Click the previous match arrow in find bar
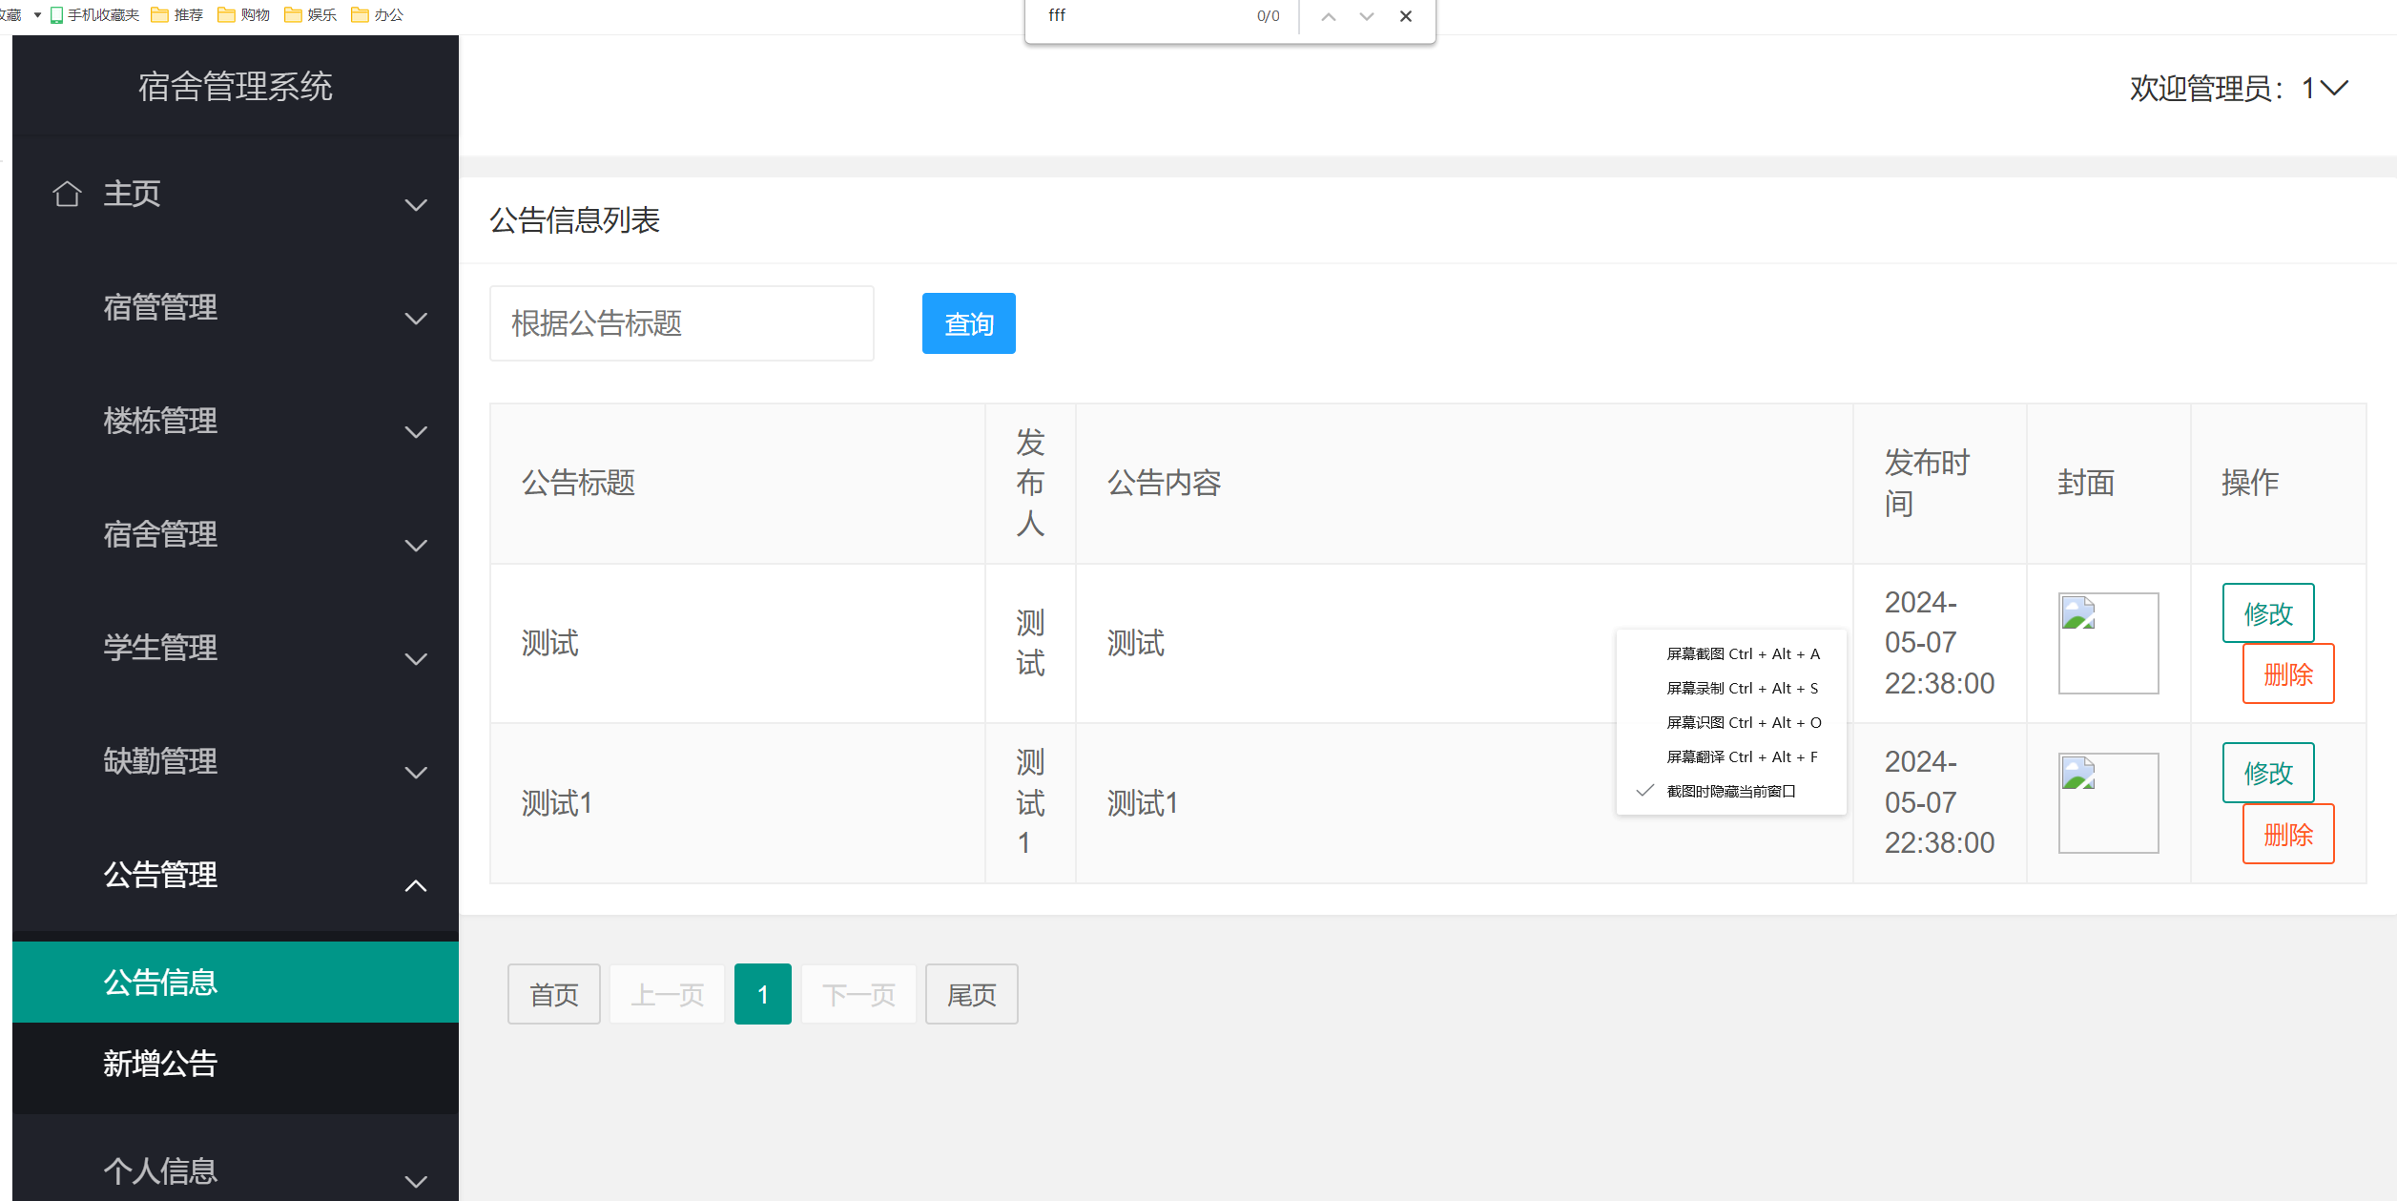The image size is (2397, 1201). coord(1329,16)
